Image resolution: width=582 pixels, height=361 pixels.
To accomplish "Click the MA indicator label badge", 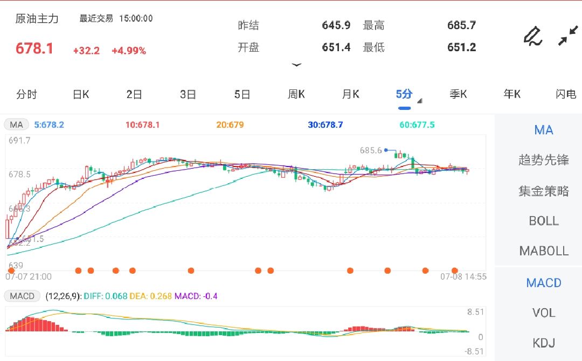I will coord(17,125).
